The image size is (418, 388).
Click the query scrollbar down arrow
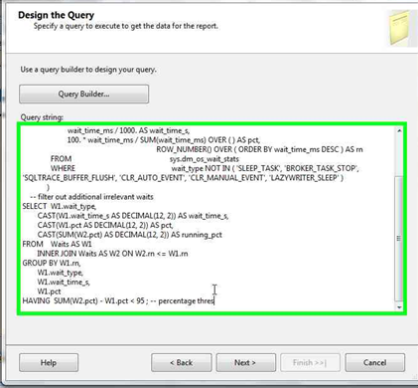[399, 307]
